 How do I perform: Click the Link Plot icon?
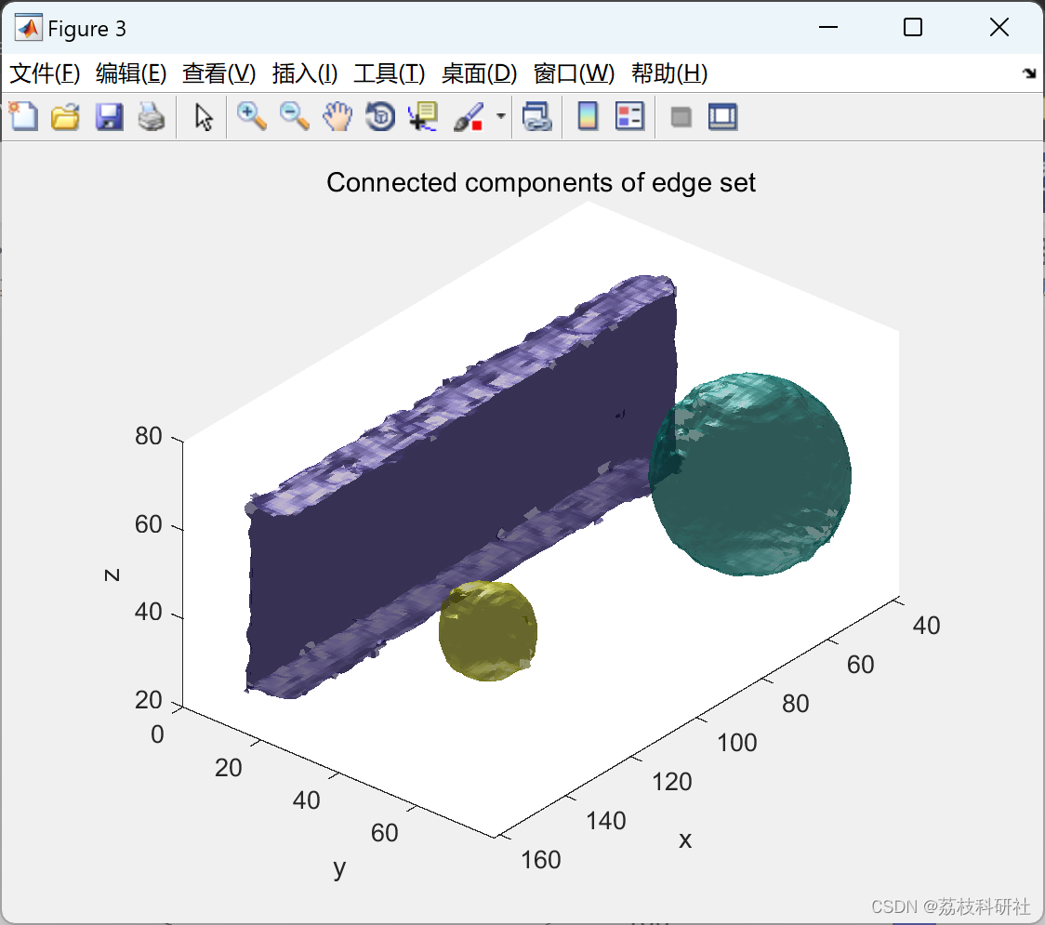click(x=537, y=116)
